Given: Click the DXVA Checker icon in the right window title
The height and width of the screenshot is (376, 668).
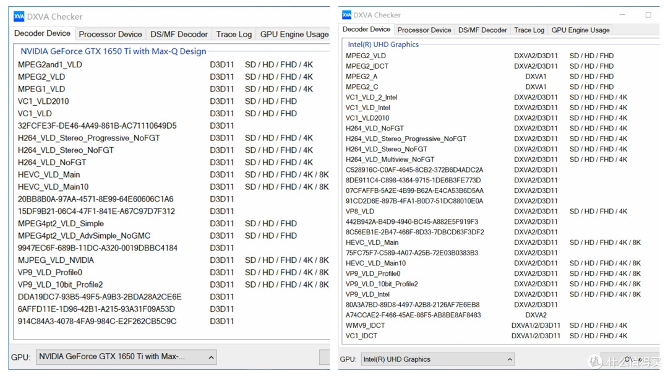Looking at the screenshot, I should [x=347, y=15].
